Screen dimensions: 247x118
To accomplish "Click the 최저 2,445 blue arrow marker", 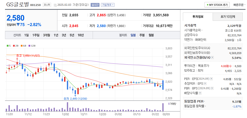I will tap(75, 95).
